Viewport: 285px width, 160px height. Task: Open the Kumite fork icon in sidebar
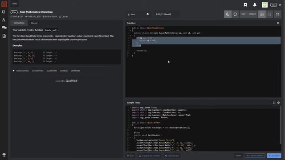click(x=4, y=20)
